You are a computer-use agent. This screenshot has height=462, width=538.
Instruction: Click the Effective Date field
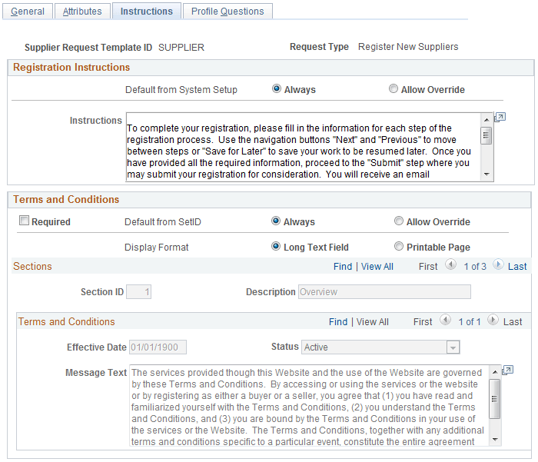[158, 347]
